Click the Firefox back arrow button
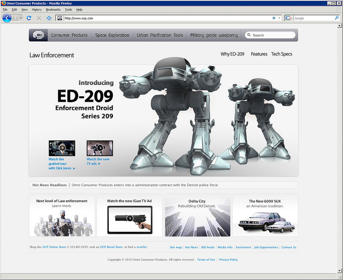Screen dimensions: 343x280 [7, 18]
